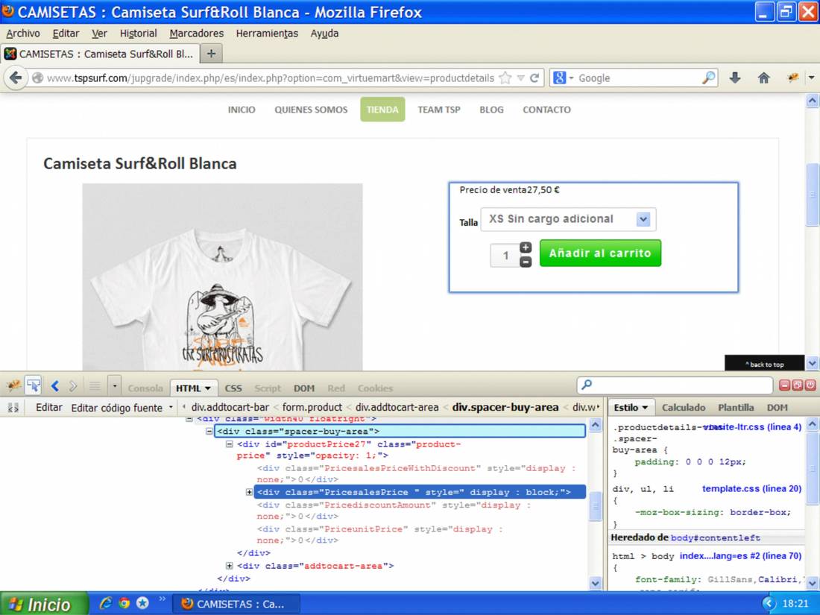Switch to Firebug Cookies tab
The width and height of the screenshot is (820, 615).
(375, 388)
